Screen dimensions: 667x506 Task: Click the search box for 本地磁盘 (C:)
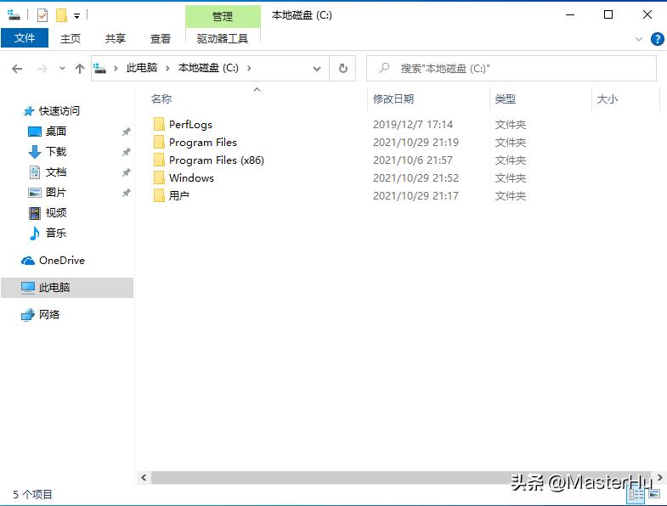point(512,69)
